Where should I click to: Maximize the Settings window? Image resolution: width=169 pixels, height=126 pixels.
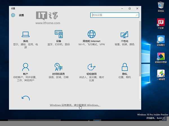click(x=130, y=8)
